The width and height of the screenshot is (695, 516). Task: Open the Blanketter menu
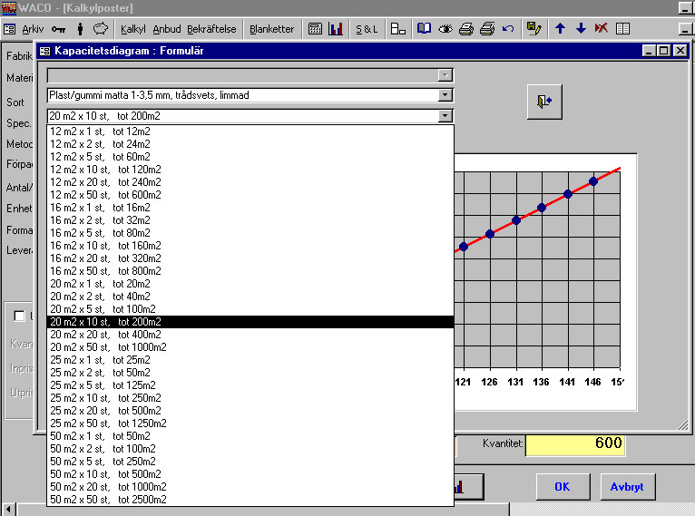click(x=271, y=29)
